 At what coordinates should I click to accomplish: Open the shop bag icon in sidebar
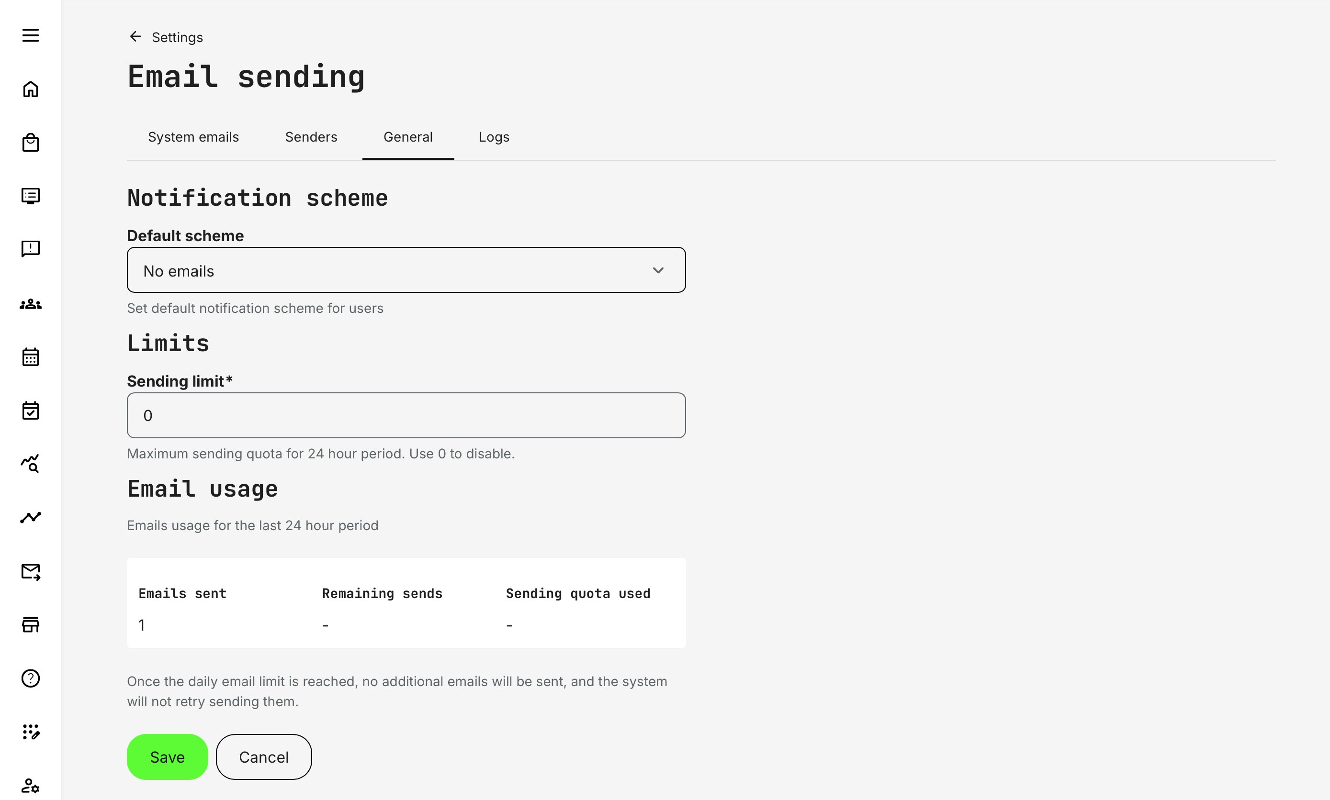tap(31, 142)
